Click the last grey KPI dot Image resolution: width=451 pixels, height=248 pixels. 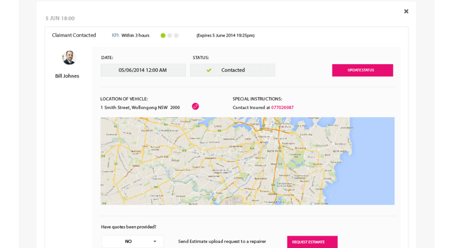click(176, 36)
